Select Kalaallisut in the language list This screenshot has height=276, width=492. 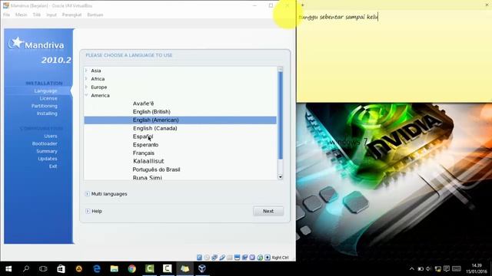point(148,161)
